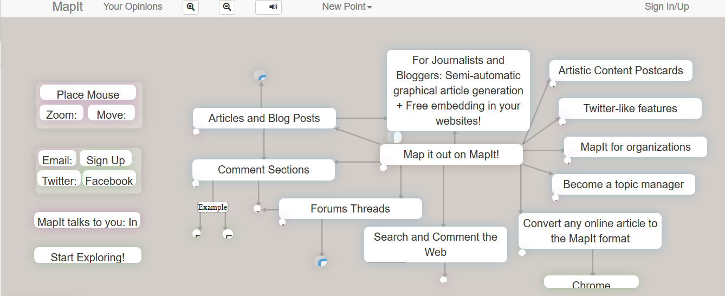Click the circle below Search and Comment the Web
The width and height of the screenshot is (725, 296).
(x=444, y=280)
